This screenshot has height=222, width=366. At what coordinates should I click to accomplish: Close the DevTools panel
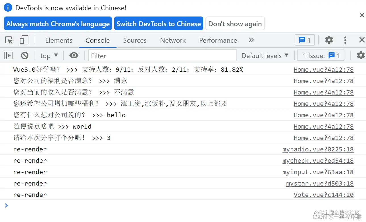(362, 40)
